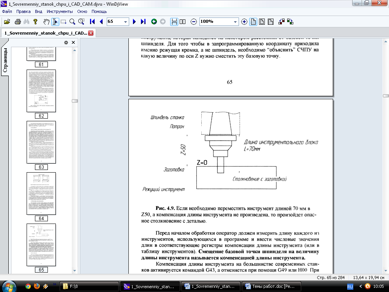Select the text selection cursor tool
Screen dimensions: 389x292
tap(55, 22)
